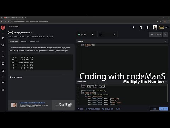Click VIEW SOLUTIONS button

(x=93, y=109)
